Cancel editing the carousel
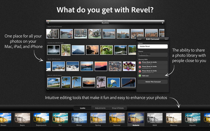Viewport: 210px width, 131px height. click(139, 39)
